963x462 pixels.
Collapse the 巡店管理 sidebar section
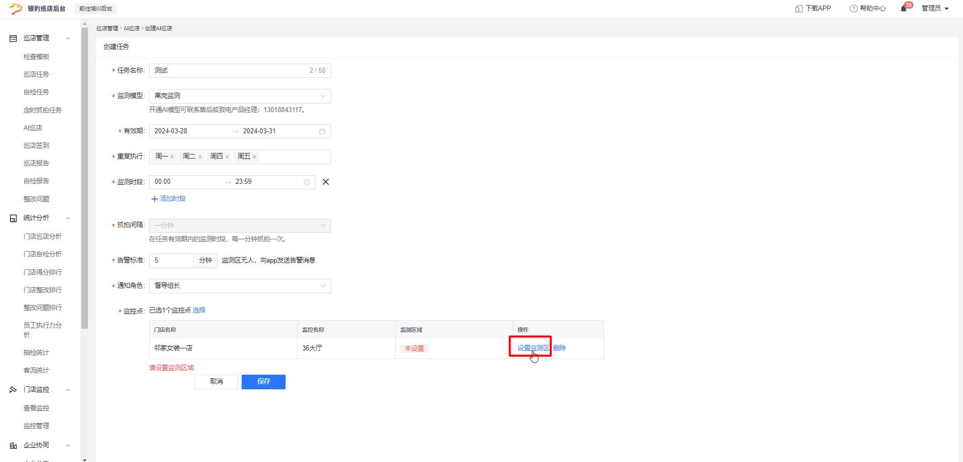(68, 38)
